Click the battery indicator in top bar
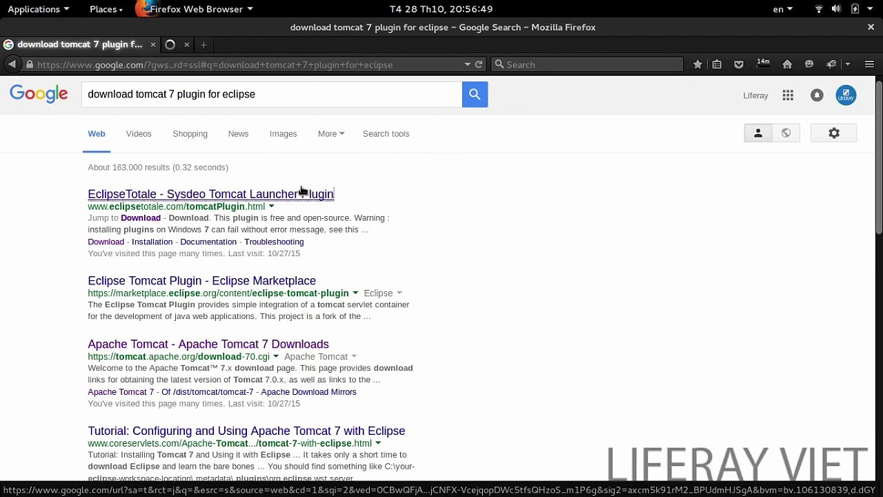Viewport: 883px width, 497px height. [855, 9]
